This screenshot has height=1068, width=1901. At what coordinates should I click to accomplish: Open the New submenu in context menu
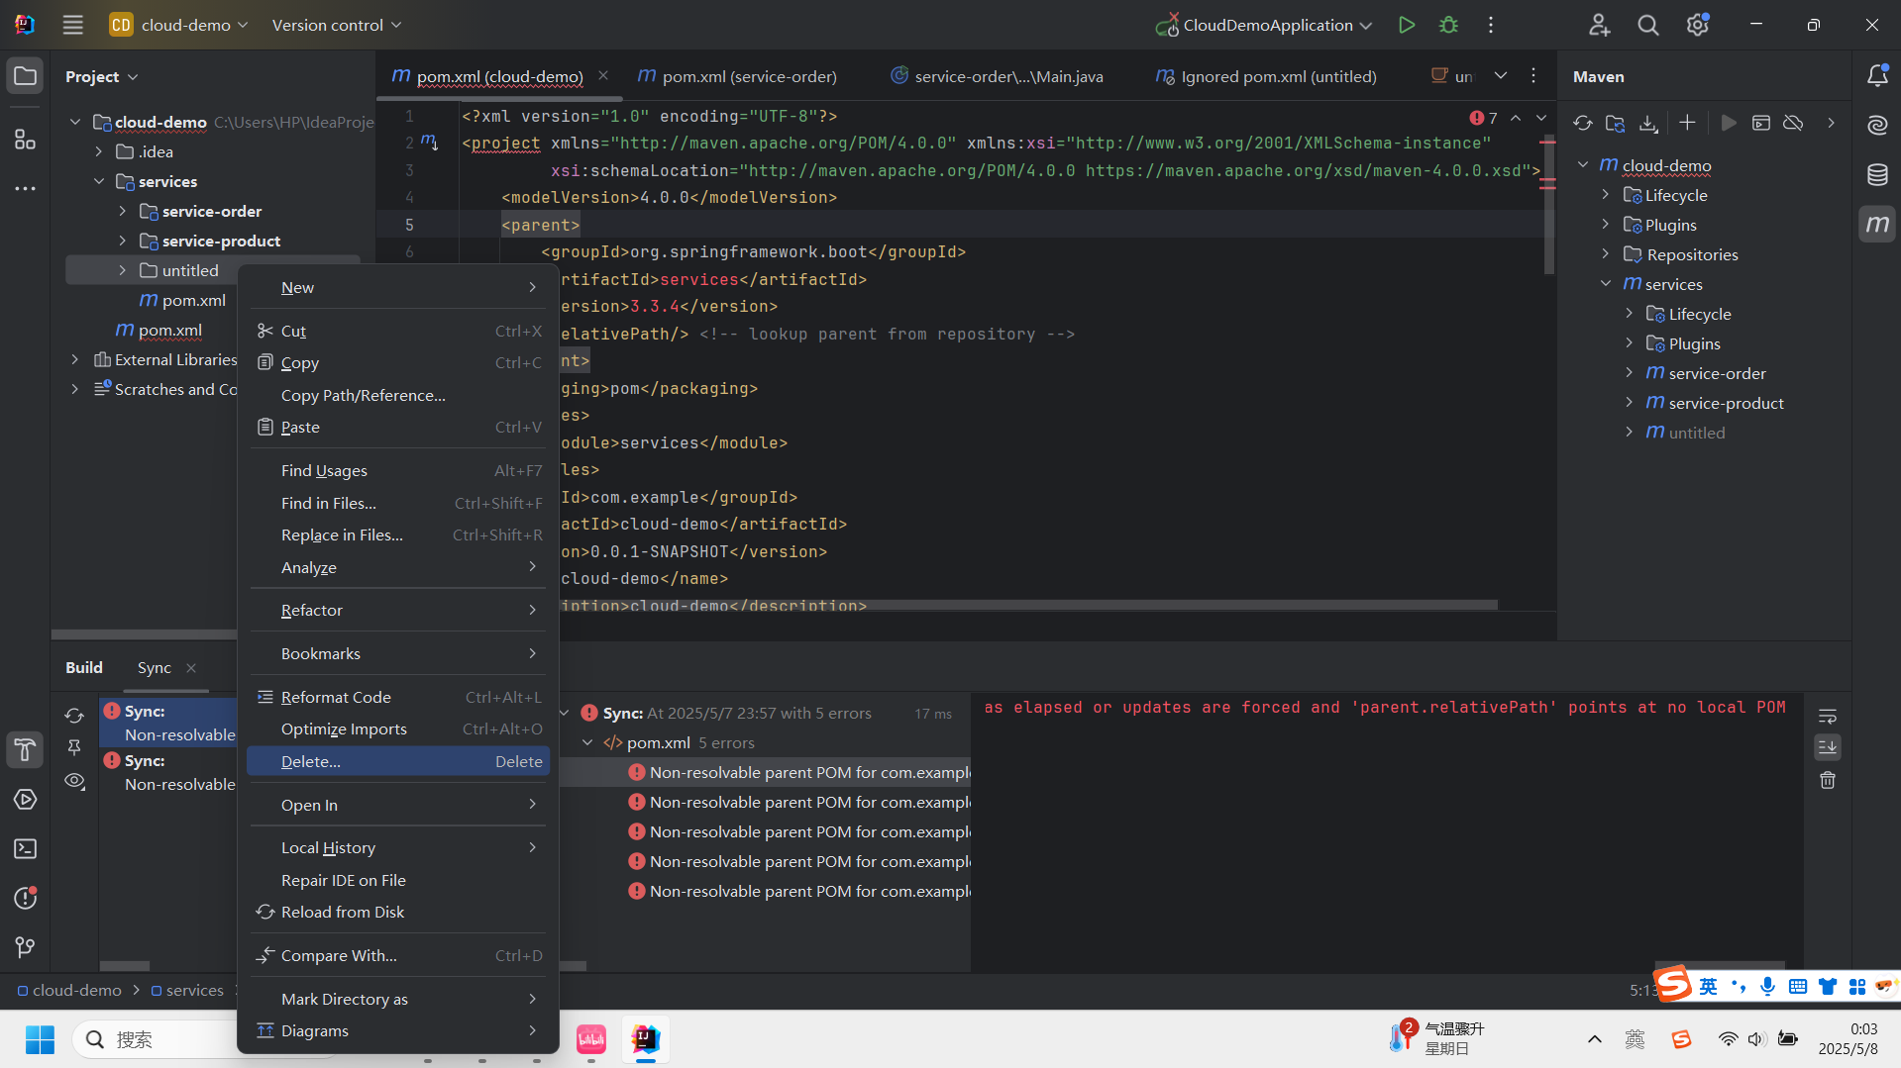tap(398, 287)
